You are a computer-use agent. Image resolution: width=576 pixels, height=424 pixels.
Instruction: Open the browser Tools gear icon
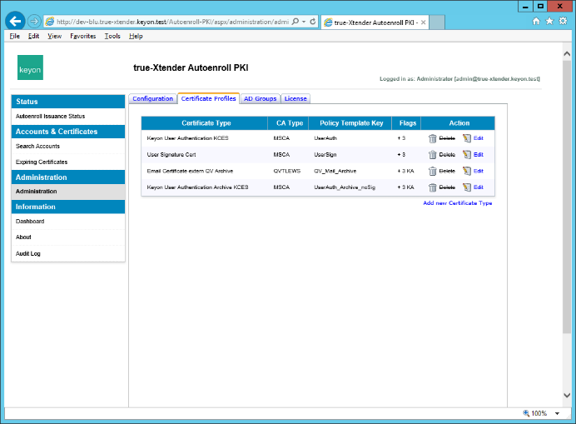563,21
